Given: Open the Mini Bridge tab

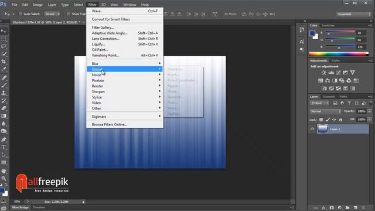Looking at the screenshot, I should pos(21,207).
